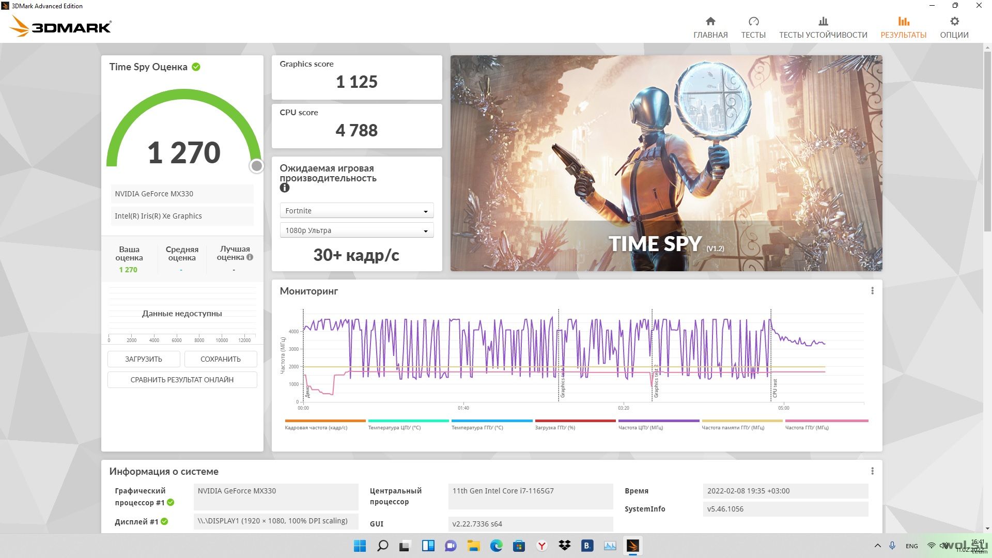Click the Graphics score value 1 125
This screenshot has height=558, width=992.
pos(357,82)
